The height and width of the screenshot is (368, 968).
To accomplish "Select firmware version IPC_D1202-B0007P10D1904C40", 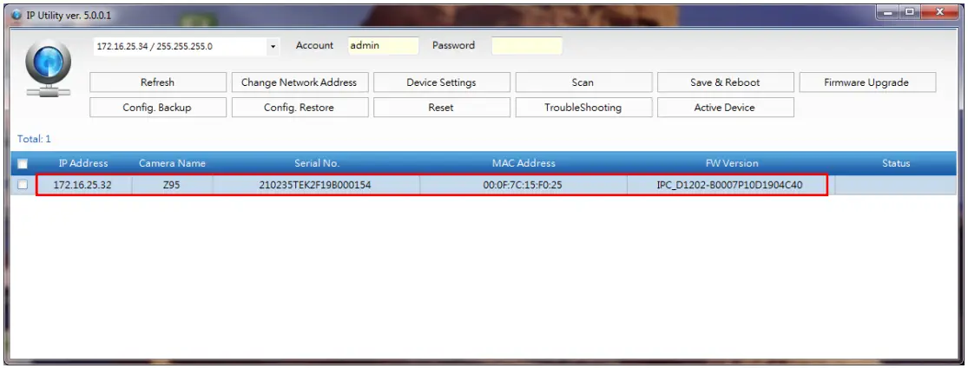I will pyautogui.click(x=730, y=185).
